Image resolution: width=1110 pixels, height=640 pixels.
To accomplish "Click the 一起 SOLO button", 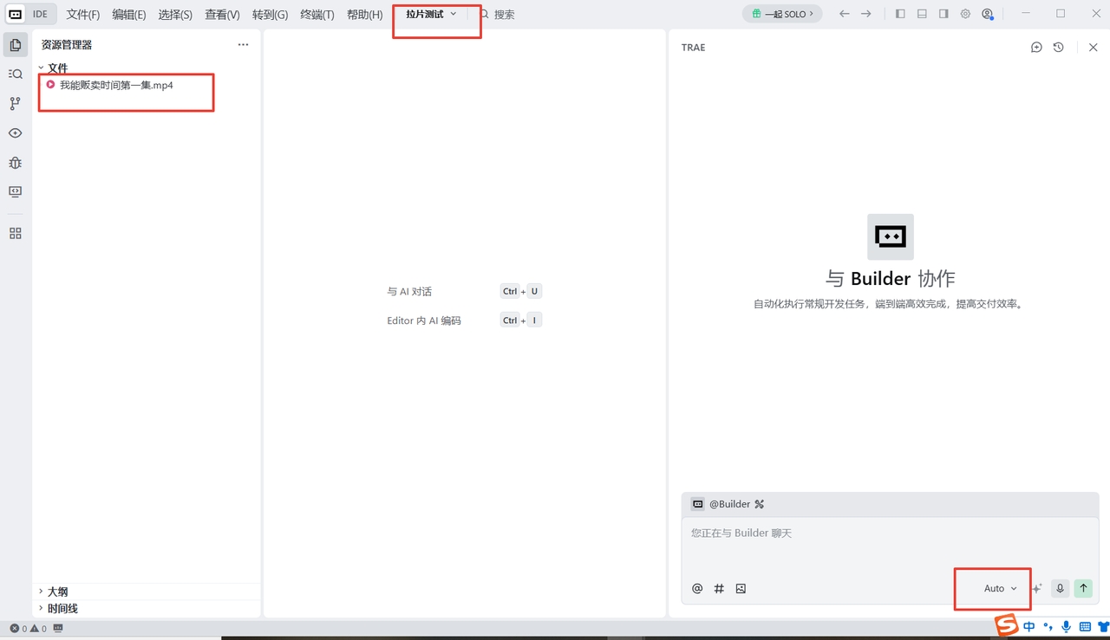I will pyautogui.click(x=782, y=14).
